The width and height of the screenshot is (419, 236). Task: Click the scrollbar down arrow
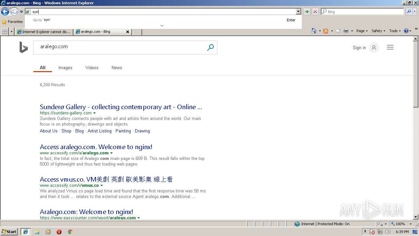point(416,217)
